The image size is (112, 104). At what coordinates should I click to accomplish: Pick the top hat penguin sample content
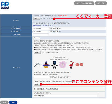pos(54,64)
